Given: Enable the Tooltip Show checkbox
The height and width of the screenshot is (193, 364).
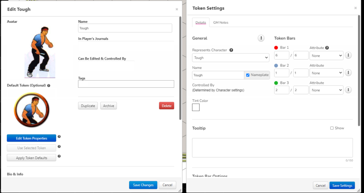Looking at the screenshot, I should (332, 128).
